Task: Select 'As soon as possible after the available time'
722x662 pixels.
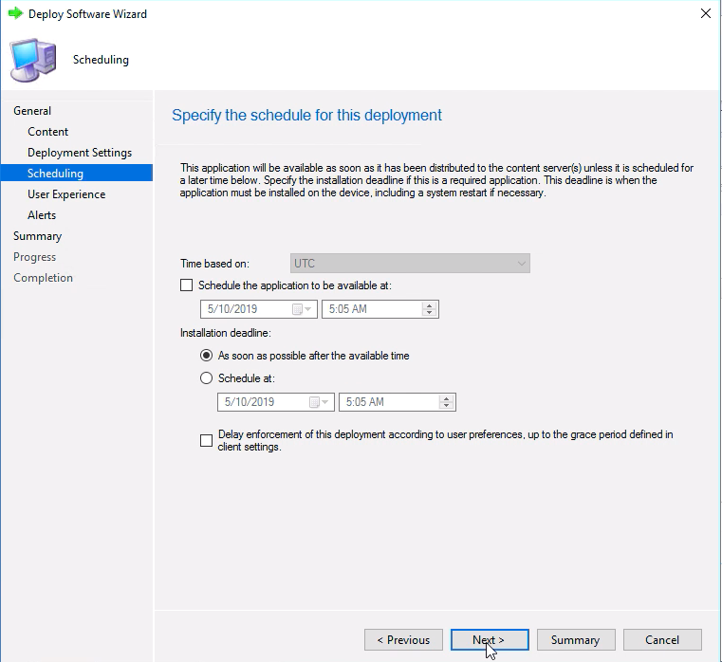Action: click(206, 356)
